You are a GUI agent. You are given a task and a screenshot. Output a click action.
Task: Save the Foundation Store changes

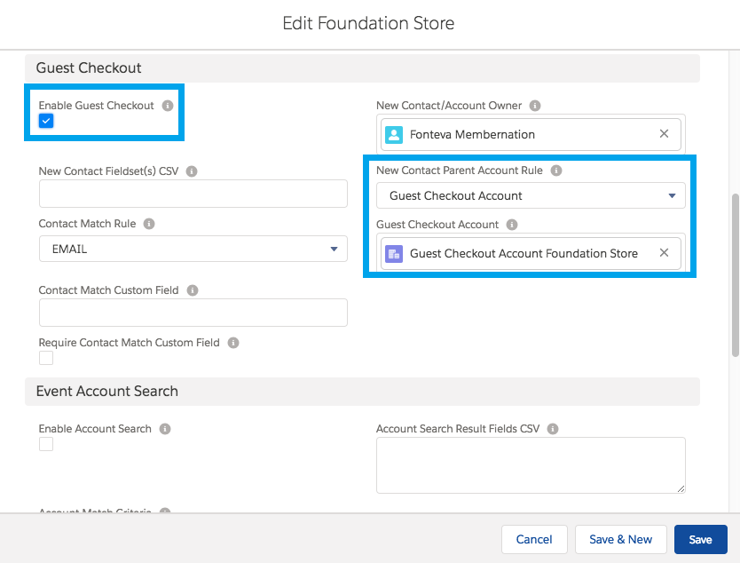(700, 539)
